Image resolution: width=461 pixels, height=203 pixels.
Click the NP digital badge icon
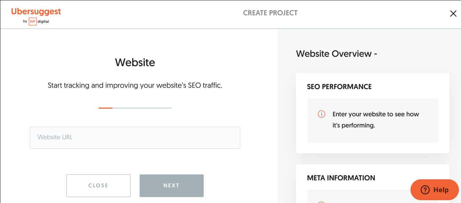pyautogui.click(x=32, y=21)
